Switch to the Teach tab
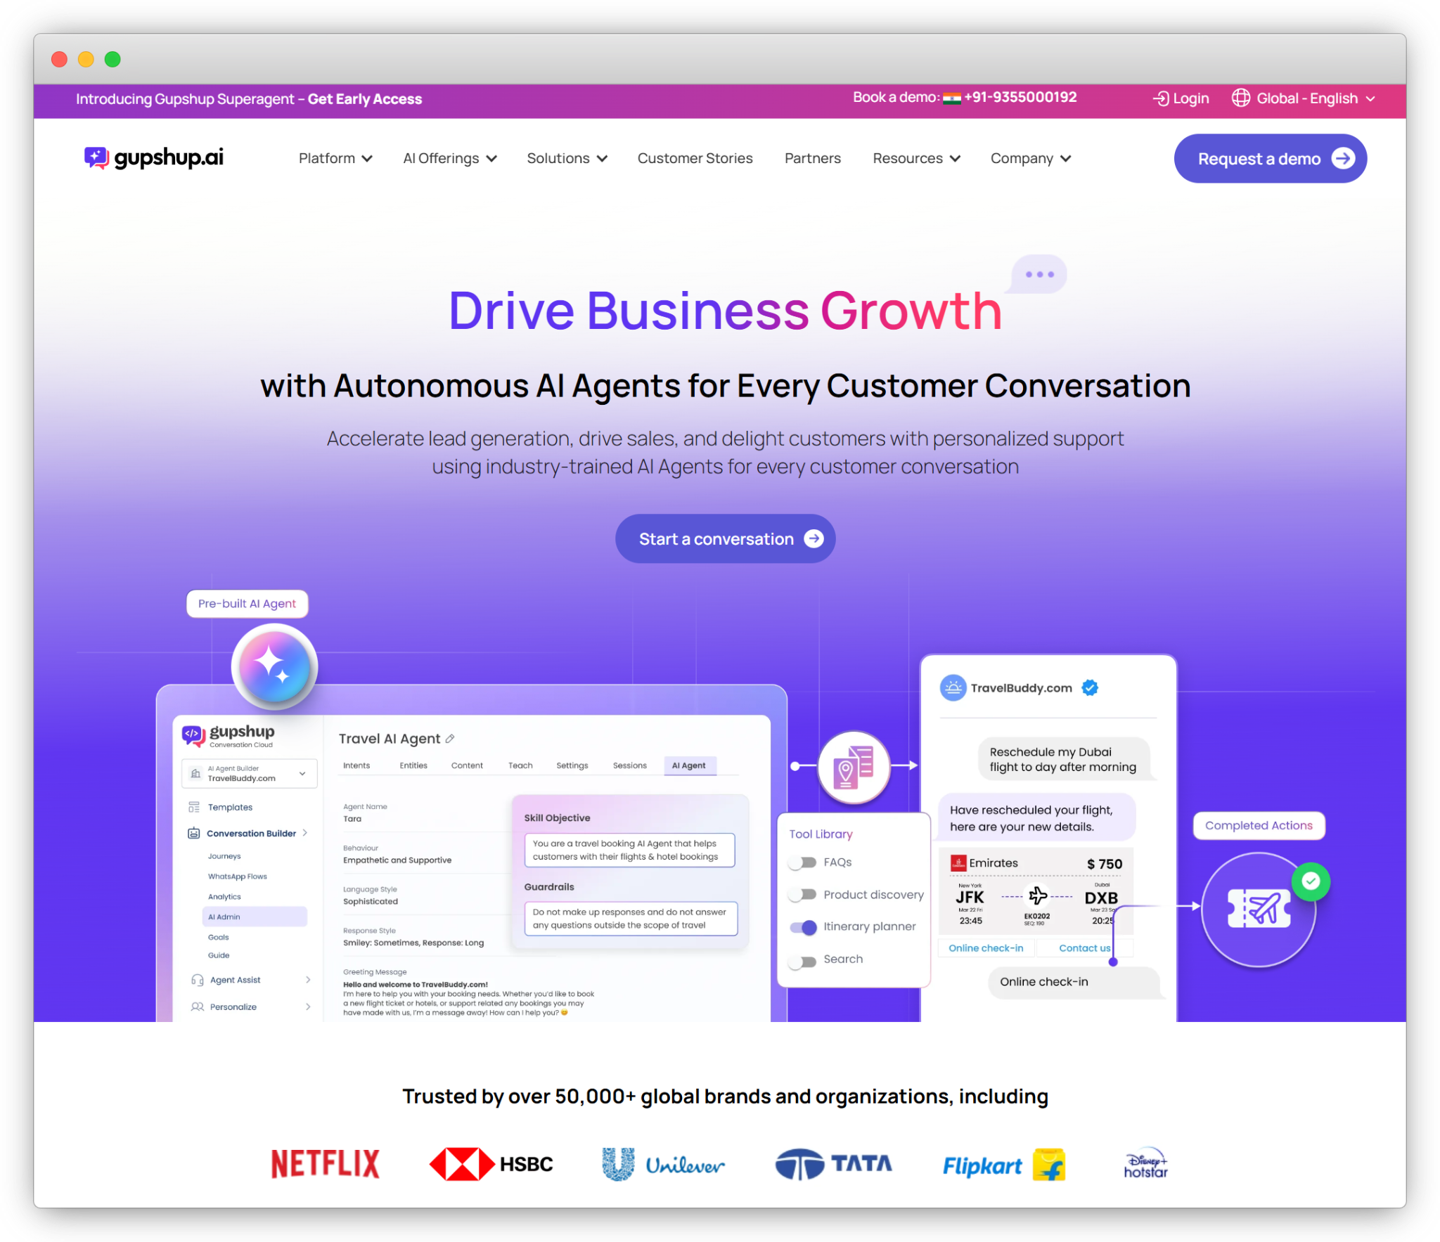1440x1242 pixels. (x=520, y=765)
